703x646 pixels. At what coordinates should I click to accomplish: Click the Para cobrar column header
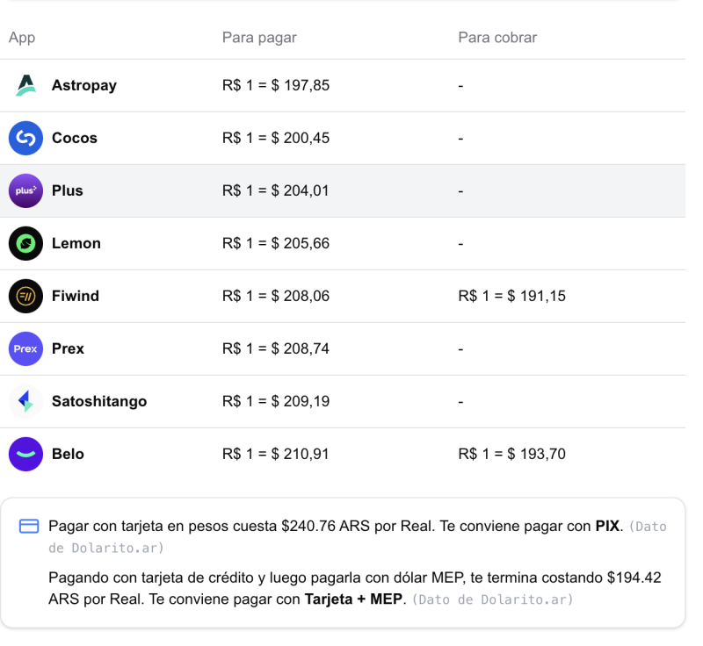[x=497, y=38]
